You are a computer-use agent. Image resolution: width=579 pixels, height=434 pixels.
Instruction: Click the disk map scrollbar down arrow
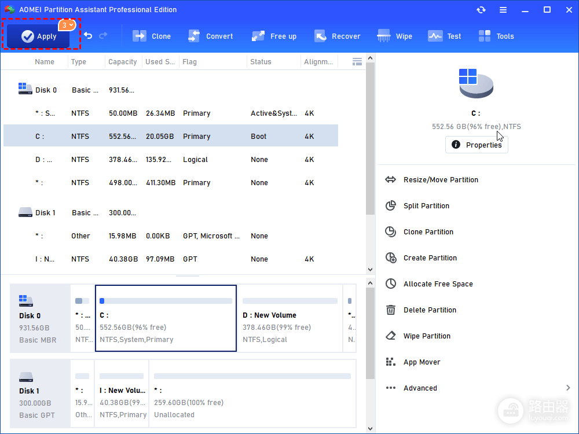click(371, 428)
